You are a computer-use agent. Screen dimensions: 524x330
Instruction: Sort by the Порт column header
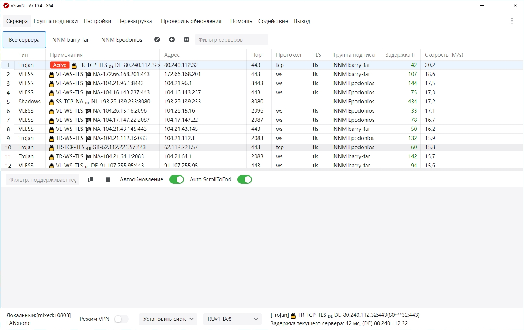[259, 55]
